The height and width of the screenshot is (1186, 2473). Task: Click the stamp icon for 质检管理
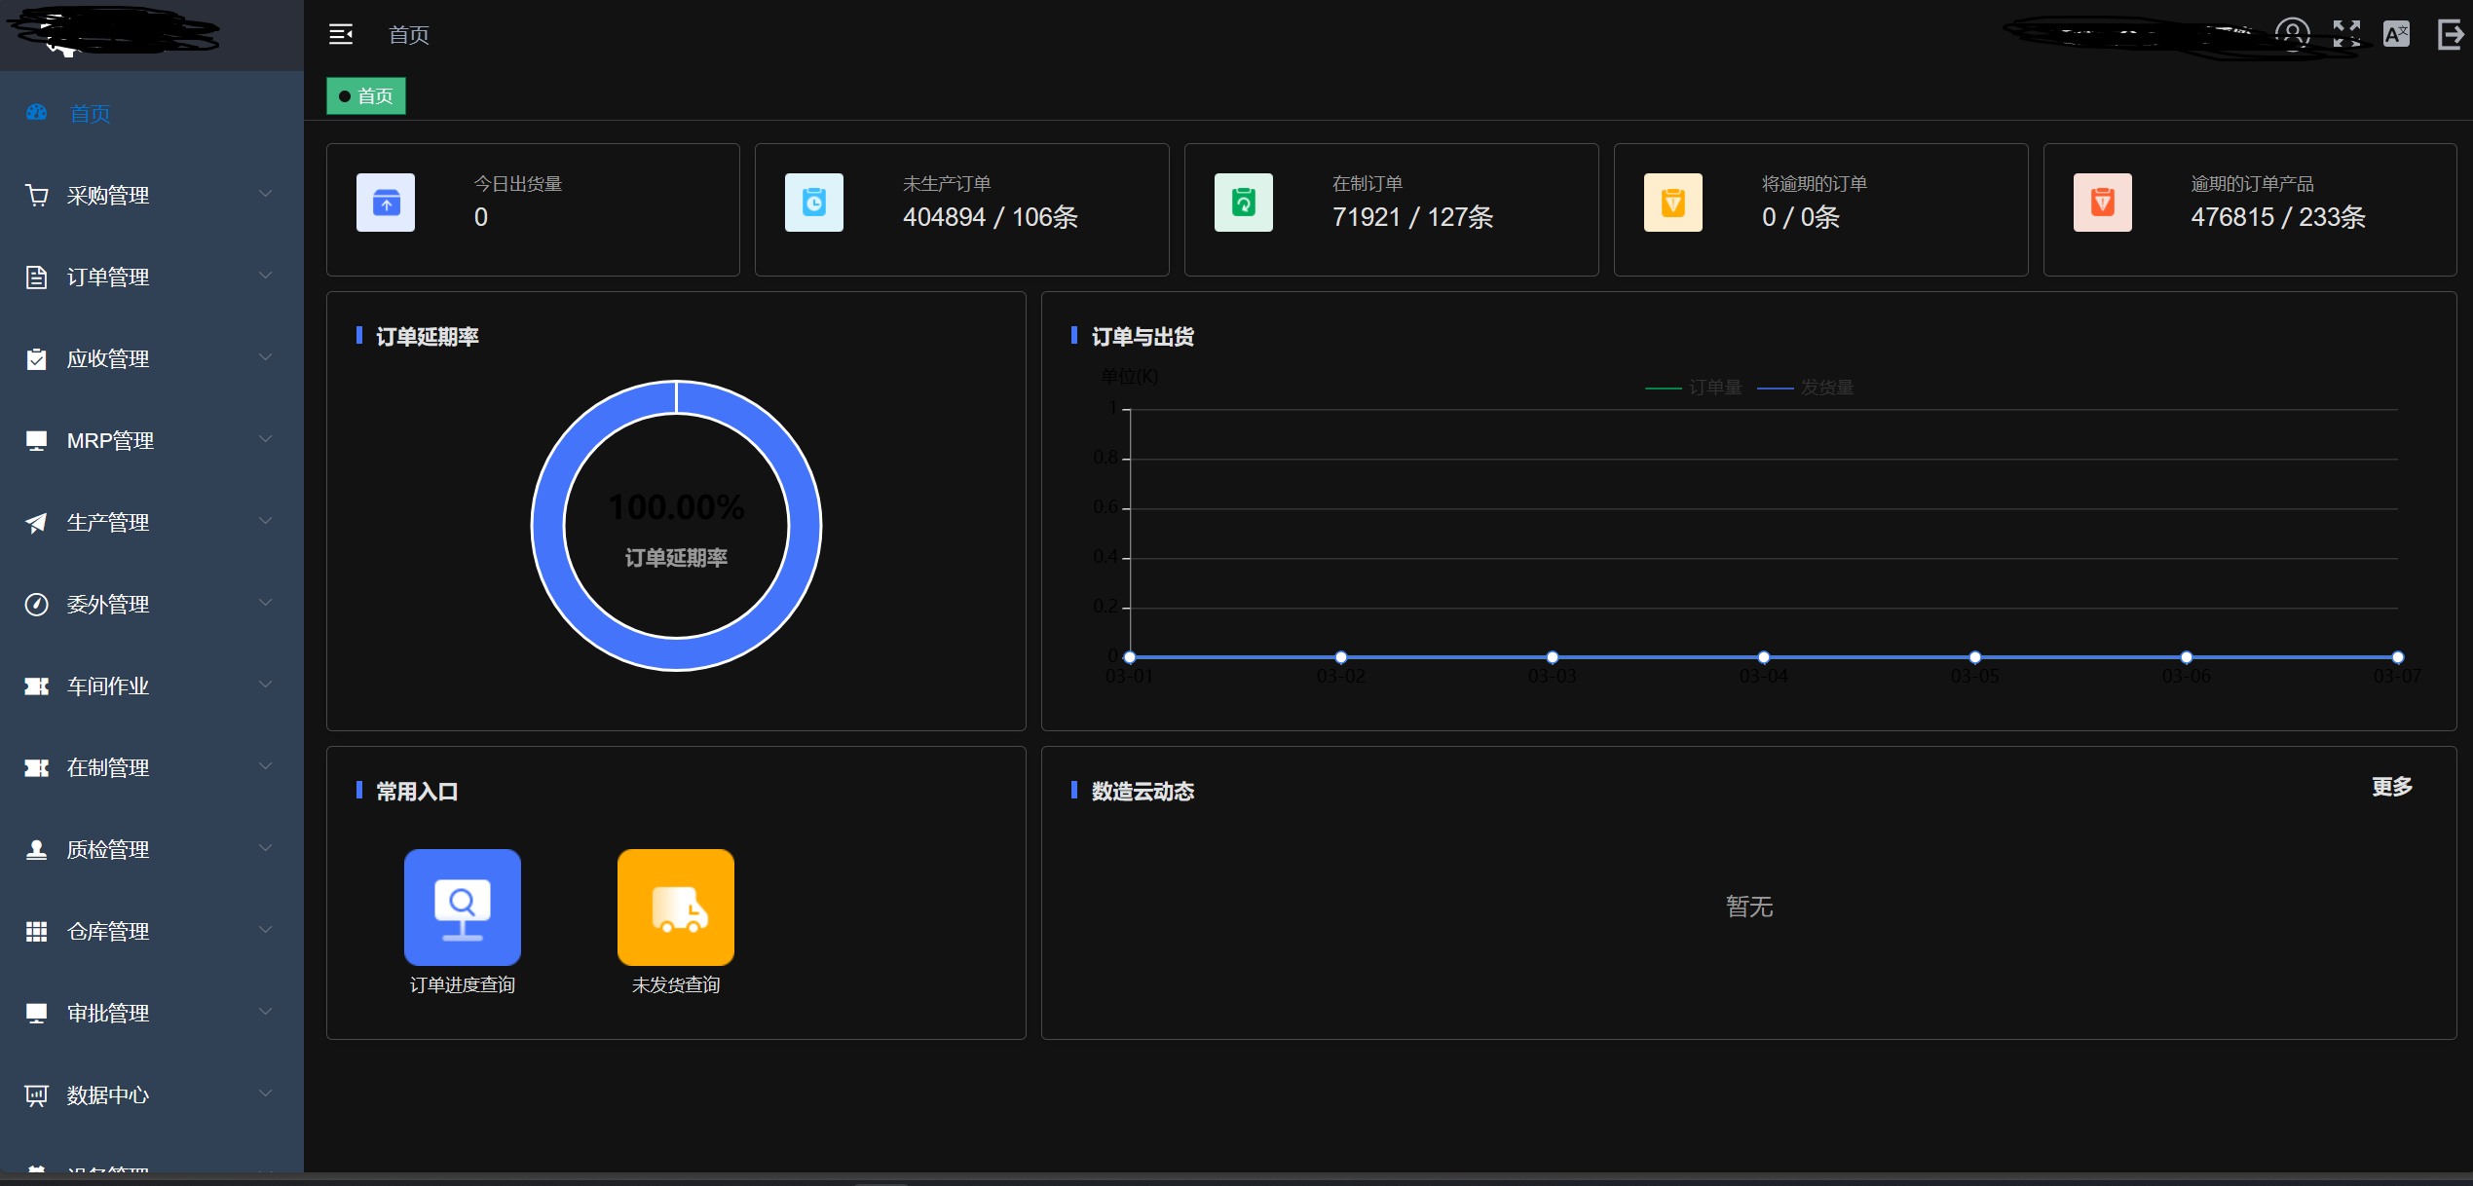pos(36,850)
